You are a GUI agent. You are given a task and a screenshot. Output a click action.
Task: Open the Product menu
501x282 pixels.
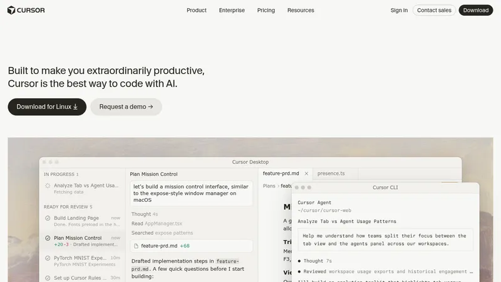(x=197, y=10)
